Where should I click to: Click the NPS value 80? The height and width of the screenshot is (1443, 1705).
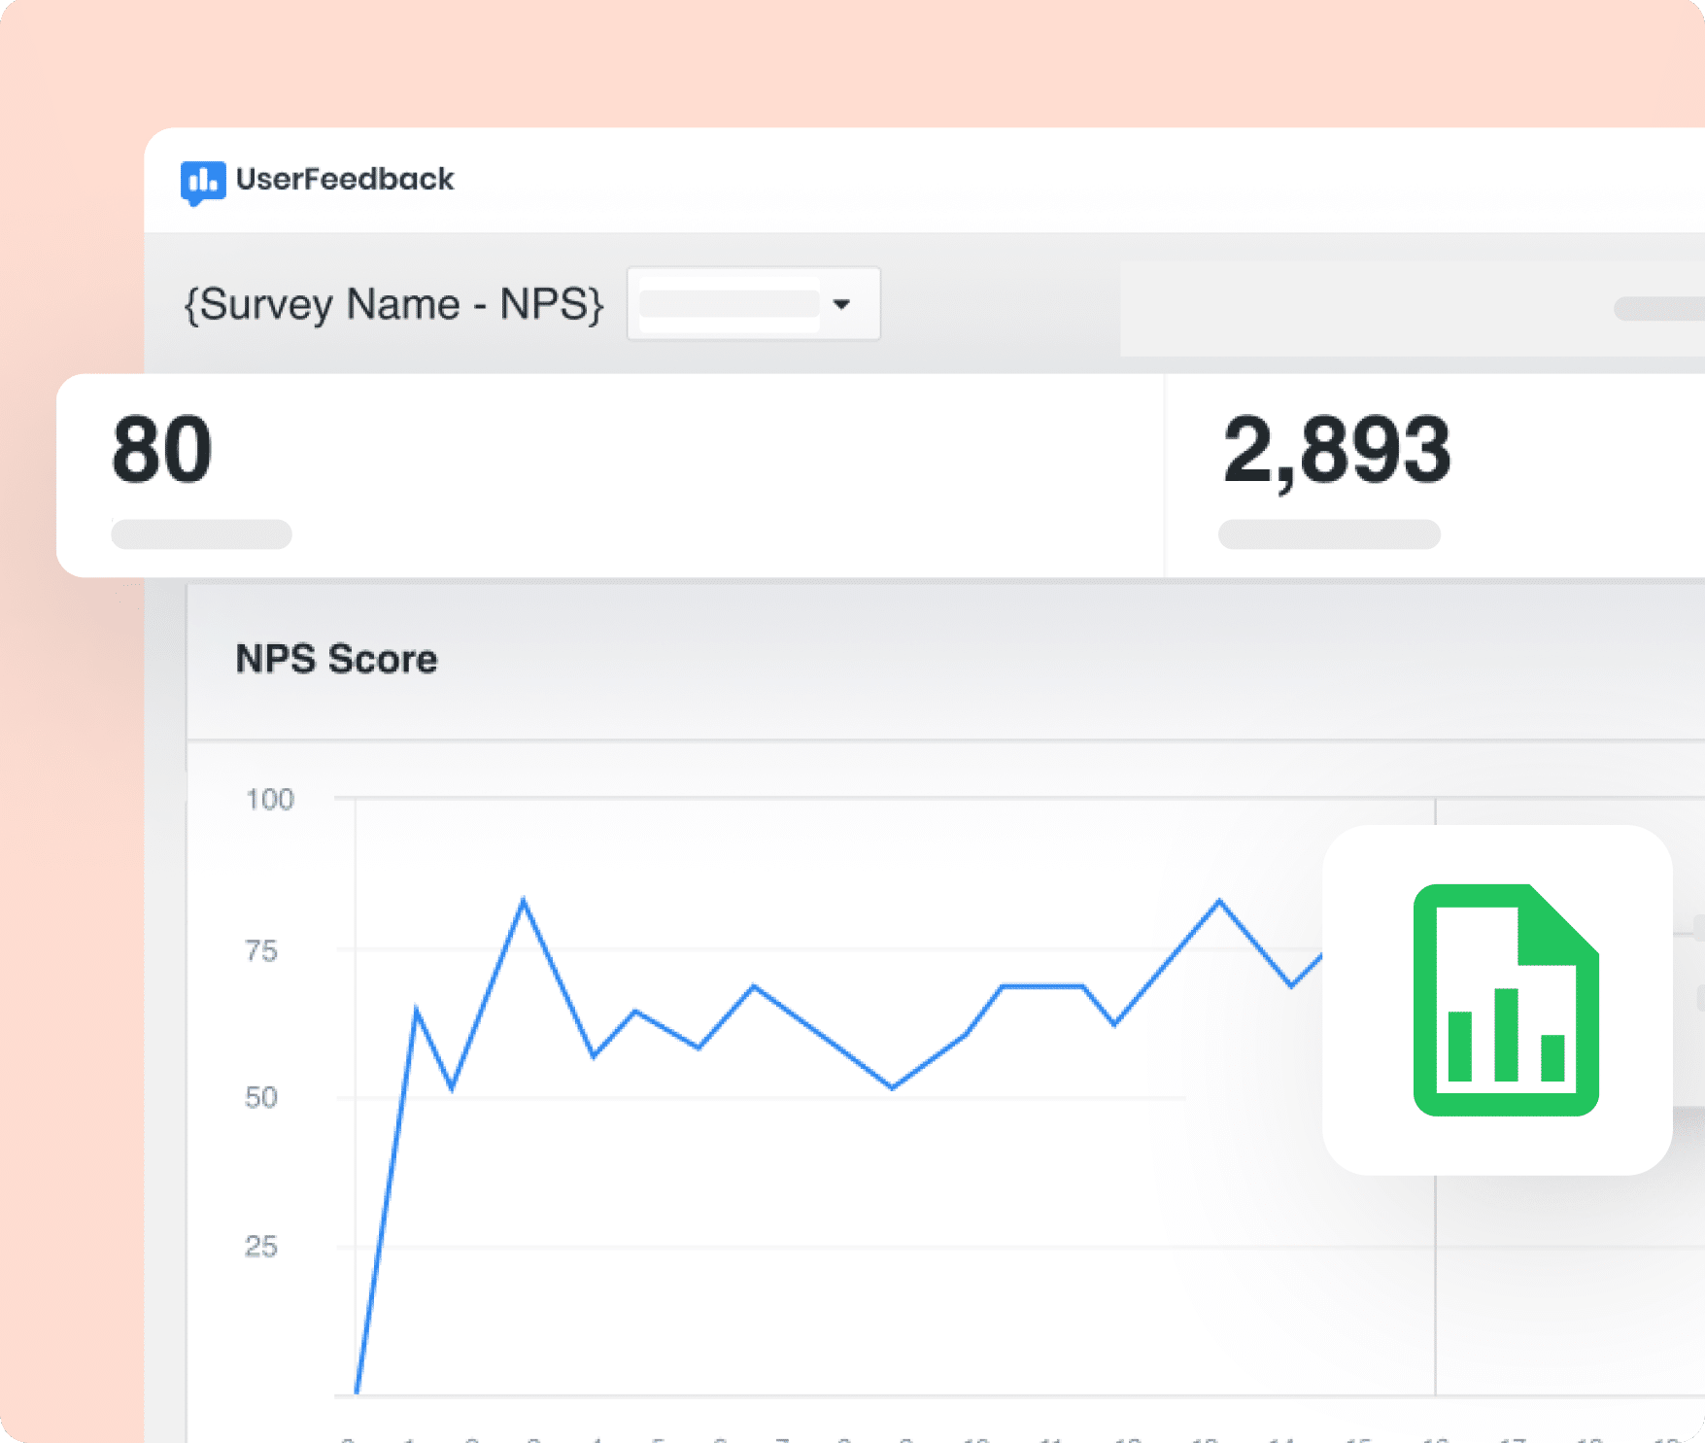click(x=161, y=449)
